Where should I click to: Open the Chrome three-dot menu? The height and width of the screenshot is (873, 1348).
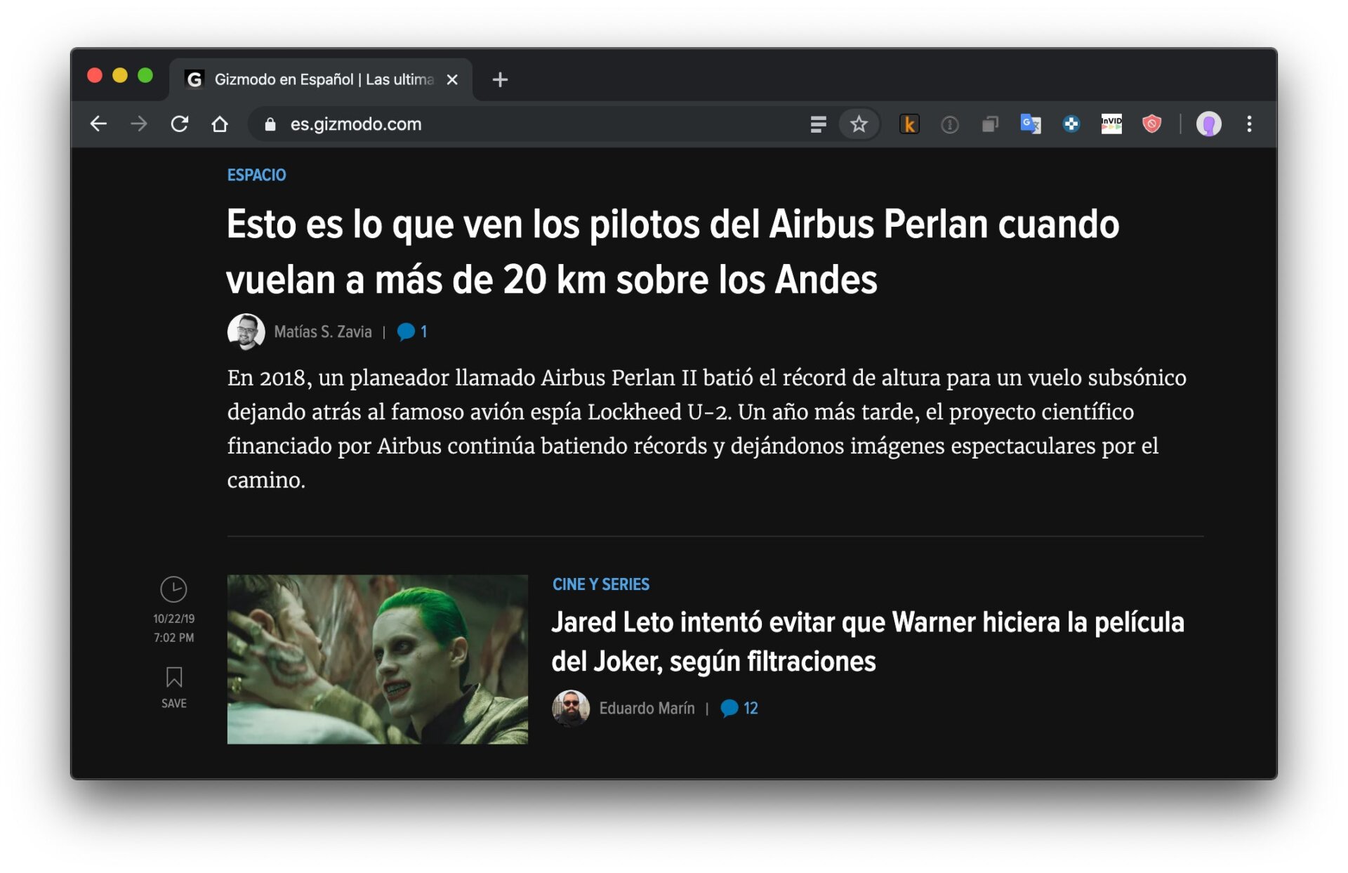pos(1249,124)
